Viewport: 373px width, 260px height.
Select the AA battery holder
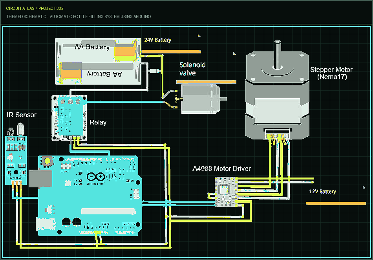pos(98,61)
